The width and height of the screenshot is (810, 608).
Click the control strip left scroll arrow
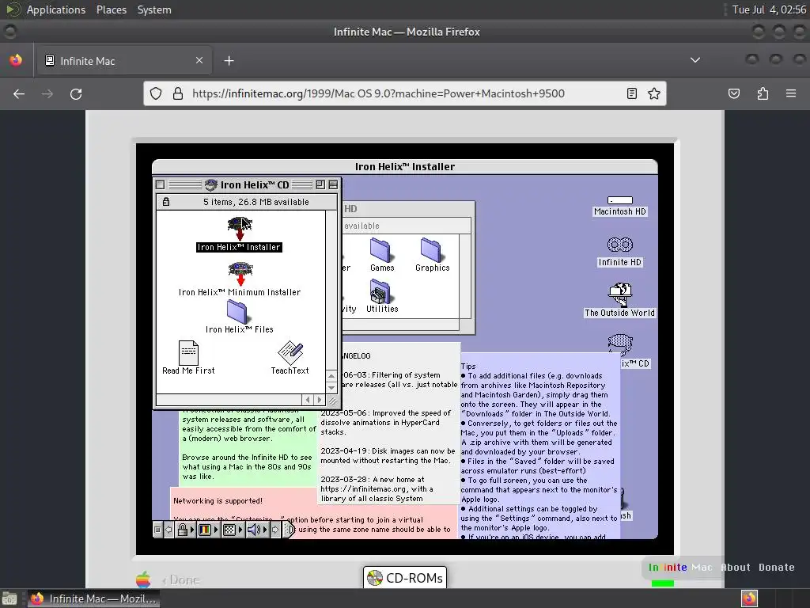pyautogui.click(x=168, y=530)
